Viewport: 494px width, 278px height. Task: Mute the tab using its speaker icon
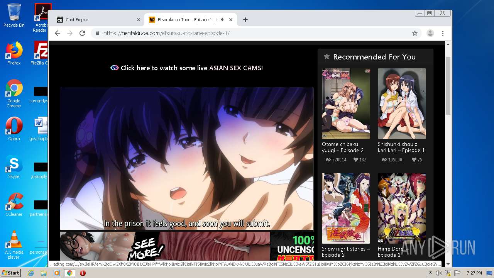223,20
